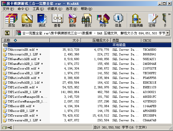
Task: Sort files by 压缩后大小 column
Action: tap(100, 40)
